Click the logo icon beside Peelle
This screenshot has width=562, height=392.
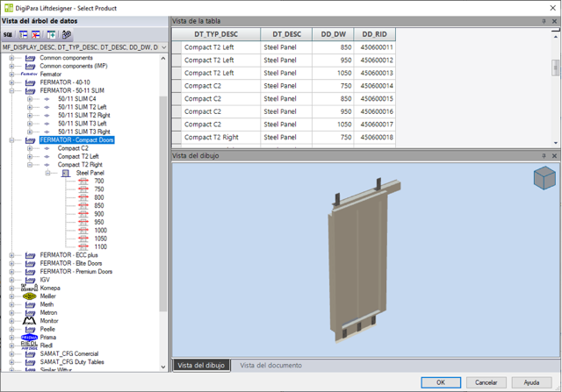(x=30, y=330)
